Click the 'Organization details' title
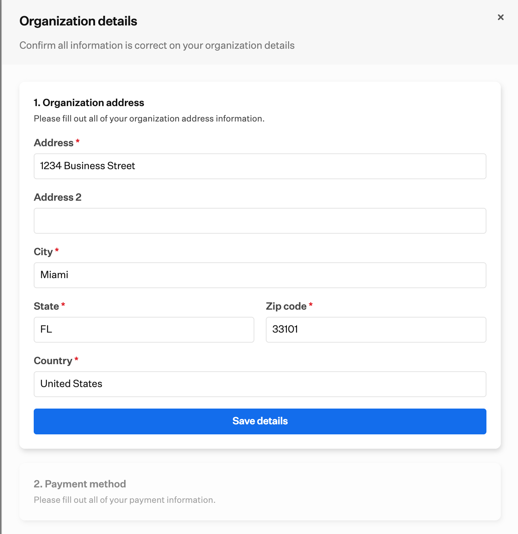518x534 pixels. pyautogui.click(x=78, y=21)
